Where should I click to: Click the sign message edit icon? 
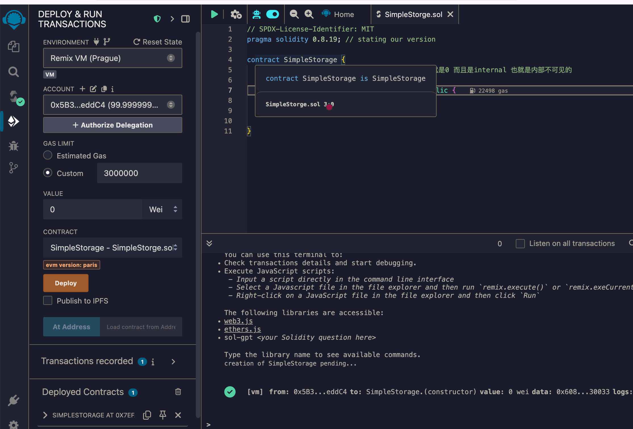93,89
